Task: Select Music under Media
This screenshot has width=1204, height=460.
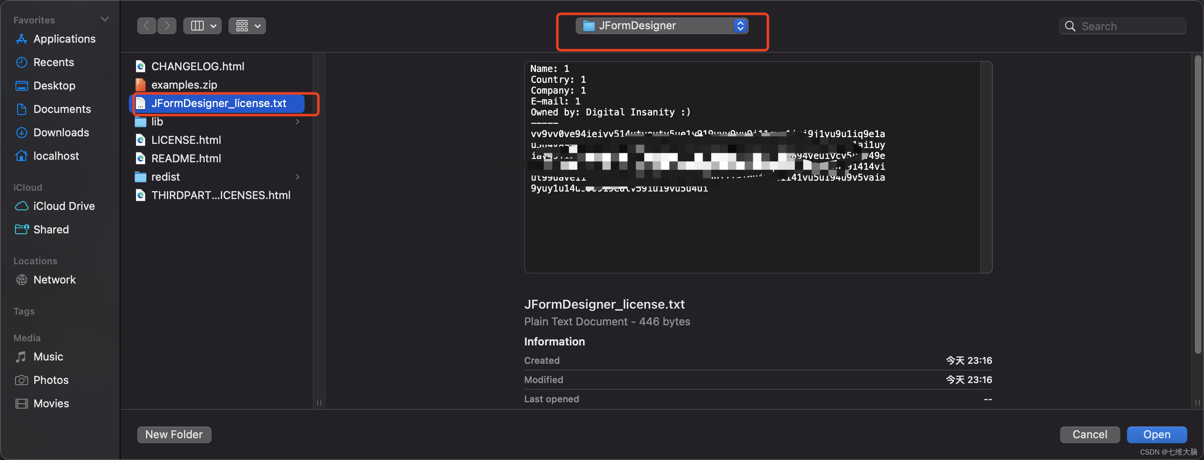Action: tap(39, 357)
